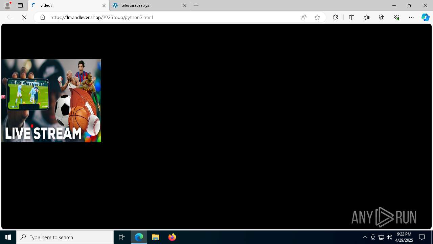Close the small red X on image
The height and width of the screenshot is (244, 433).
tap(3, 97)
